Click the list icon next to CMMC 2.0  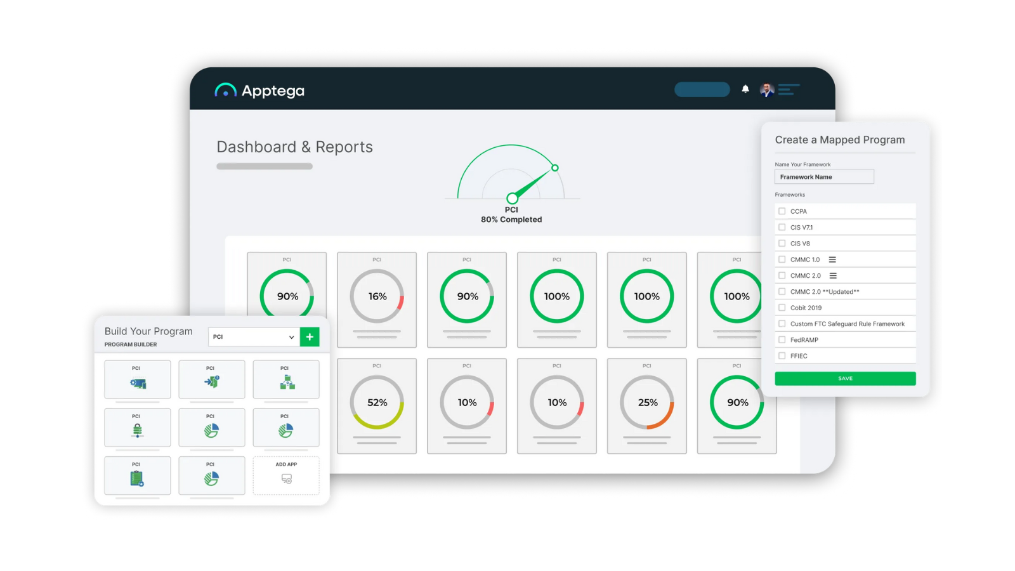coord(833,275)
